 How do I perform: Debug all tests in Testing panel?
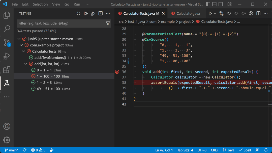[x=93, y=14]
